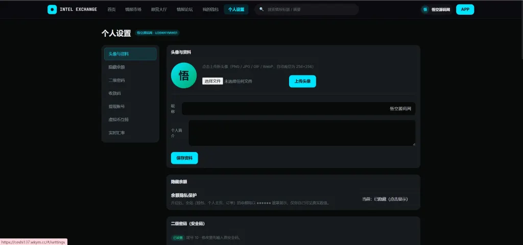The height and width of the screenshot is (245, 523).
Task: Select 隐藏余额 in the settings sidebar
Action: click(130, 67)
